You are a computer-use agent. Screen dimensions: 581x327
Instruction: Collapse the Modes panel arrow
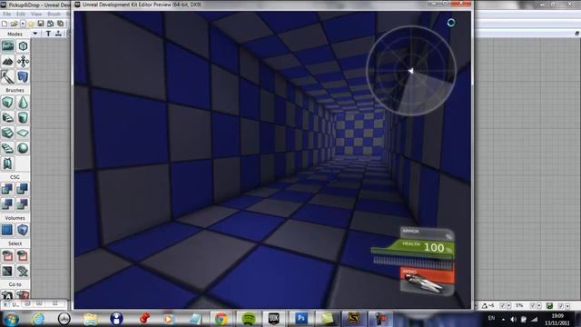click(x=34, y=34)
